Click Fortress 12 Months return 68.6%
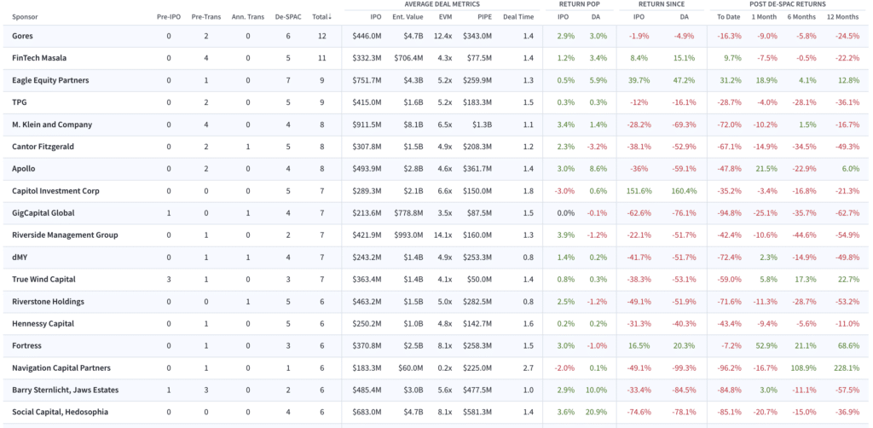 pyautogui.click(x=849, y=345)
